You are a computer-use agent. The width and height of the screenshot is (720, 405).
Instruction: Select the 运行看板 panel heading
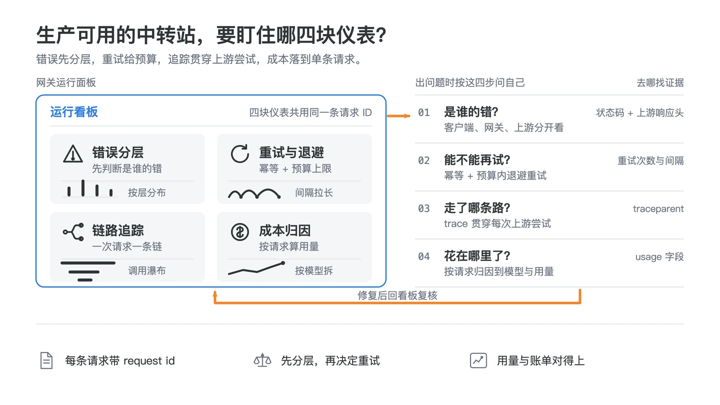click(x=74, y=111)
